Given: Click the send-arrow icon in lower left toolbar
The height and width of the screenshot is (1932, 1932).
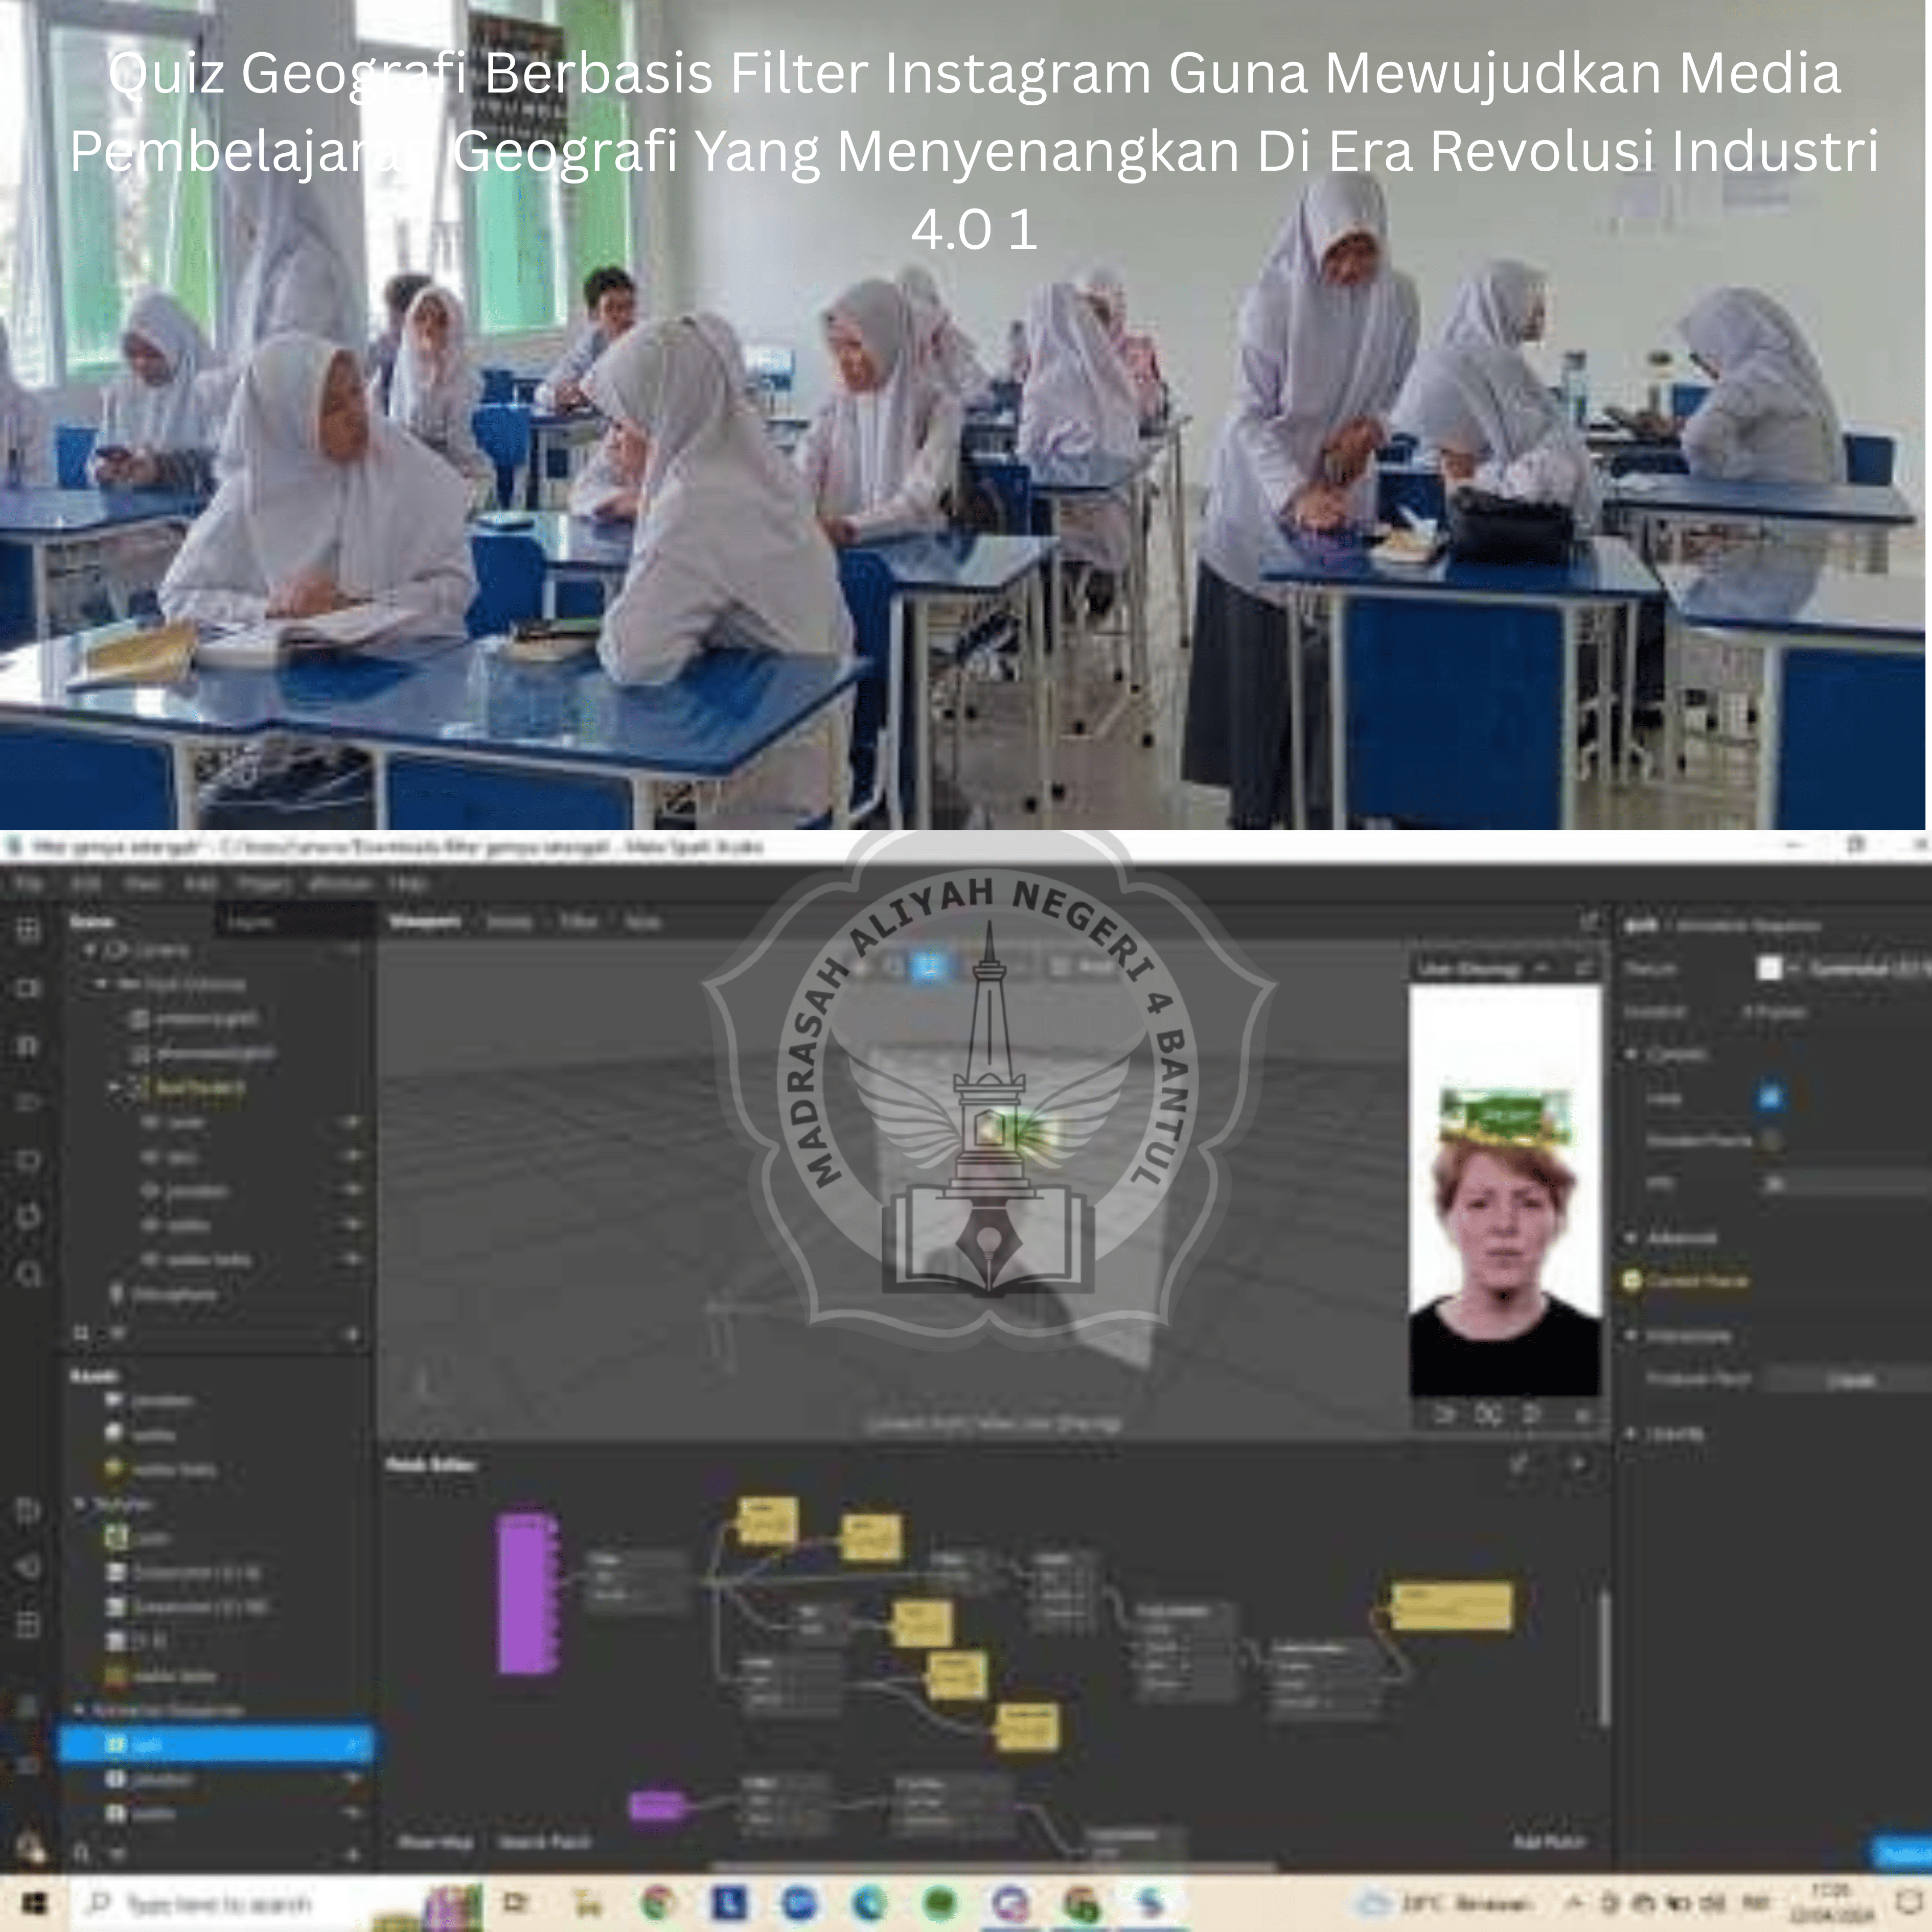Looking at the screenshot, I should [28, 1567].
